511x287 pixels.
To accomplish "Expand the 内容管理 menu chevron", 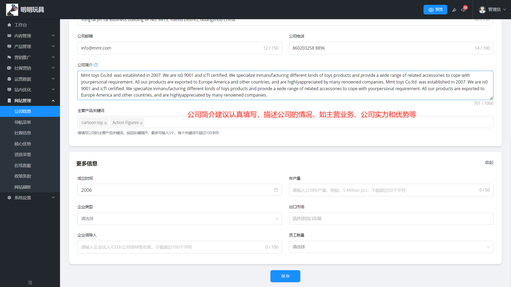I will [53, 35].
